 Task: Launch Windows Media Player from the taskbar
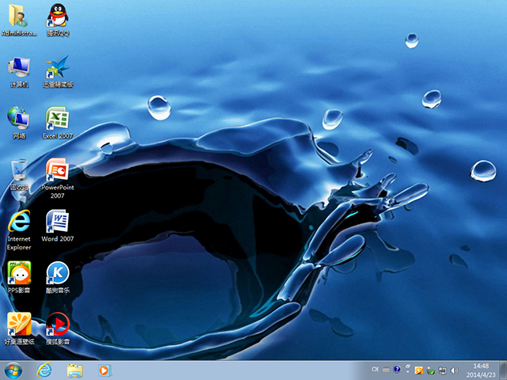click(104, 370)
